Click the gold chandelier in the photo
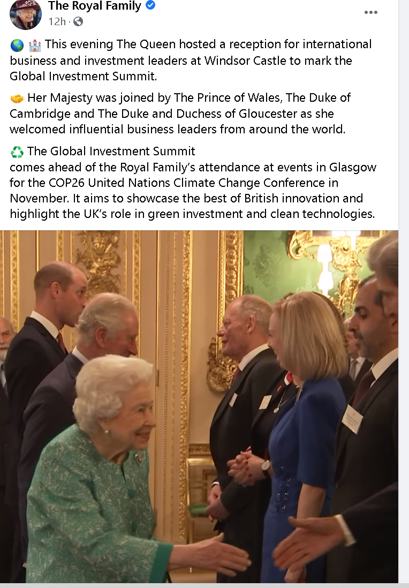The width and height of the screenshot is (409, 588). [x=334, y=262]
